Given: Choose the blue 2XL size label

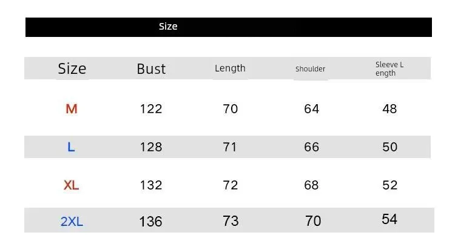Looking at the screenshot, I should click(72, 222).
